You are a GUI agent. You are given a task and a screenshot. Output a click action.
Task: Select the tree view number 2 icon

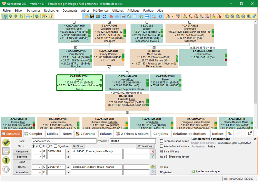point(10,16)
